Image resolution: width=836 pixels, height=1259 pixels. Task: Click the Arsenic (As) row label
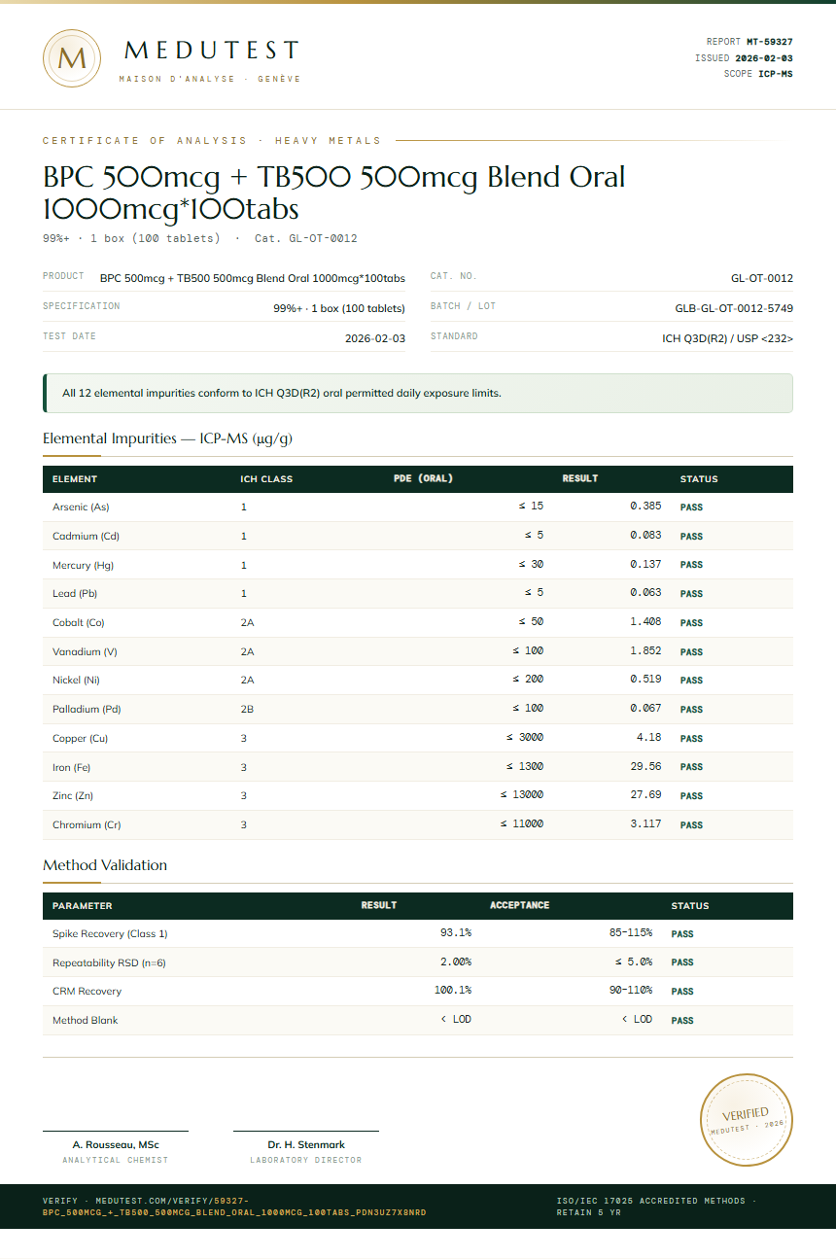pos(81,507)
